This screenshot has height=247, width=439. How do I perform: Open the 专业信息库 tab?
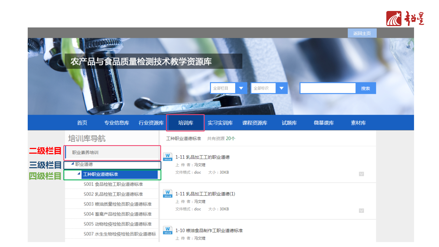pyautogui.click(x=117, y=123)
